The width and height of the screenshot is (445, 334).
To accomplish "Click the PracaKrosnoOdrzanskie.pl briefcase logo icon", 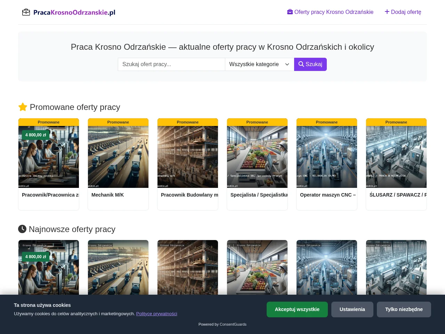I will point(26,12).
